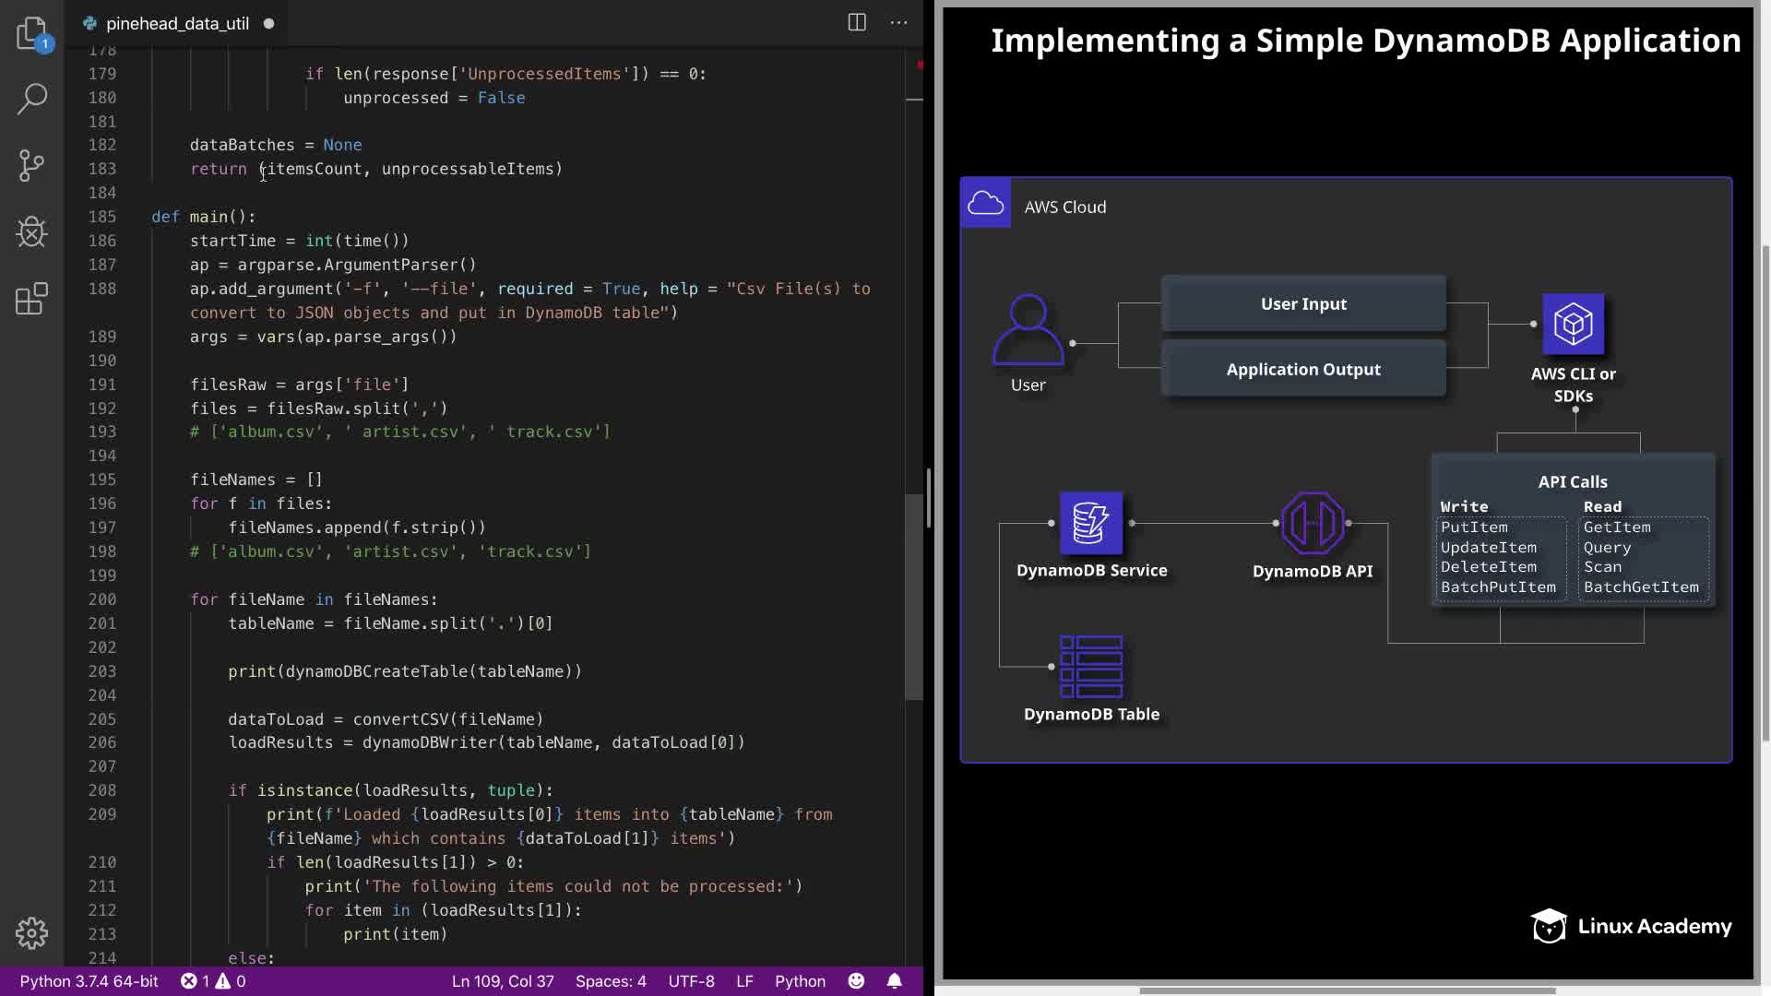Open language mode selector Python
The width and height of the screenshot is (1771, 996).
coord(800,981)
